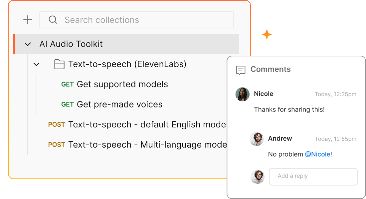Collapse the Text-to-speech folder chevron
Screen dimensions: 366x199
36,64
